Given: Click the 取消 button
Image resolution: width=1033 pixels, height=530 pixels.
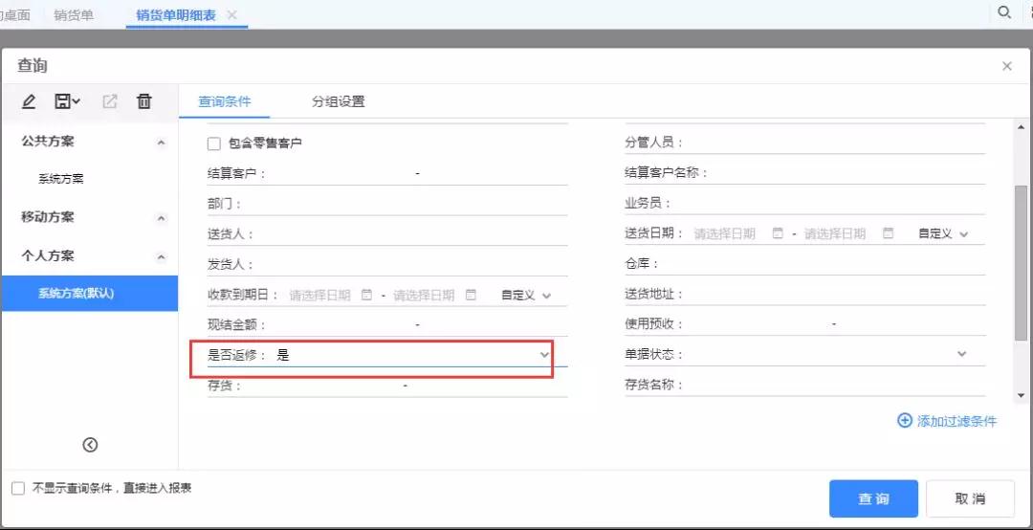Looking at the screenshot, I should [970, 498].
